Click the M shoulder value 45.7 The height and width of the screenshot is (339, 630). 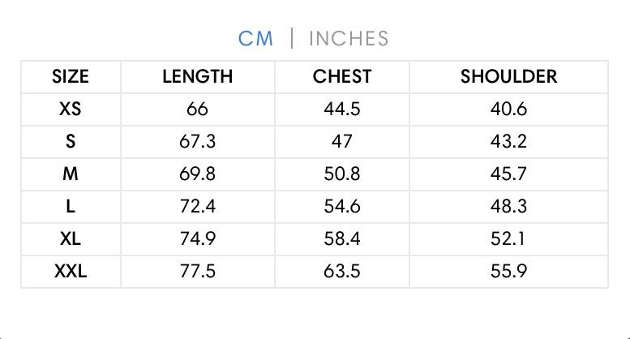coord(508,174)
